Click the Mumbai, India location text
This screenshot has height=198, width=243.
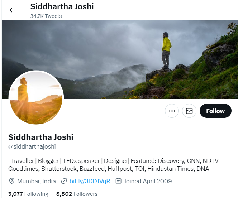point(37,181)
